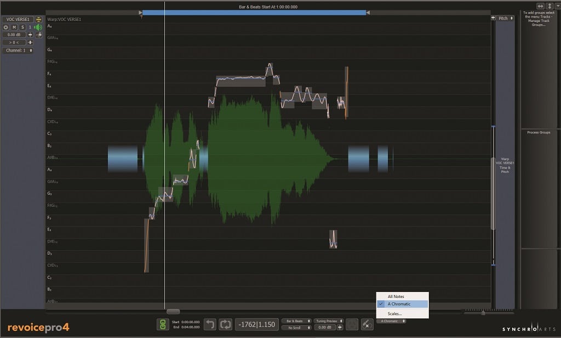Open the Pitch view dropdown
Viewport: 561px width, 338px height.
click(x=506, y=18)
